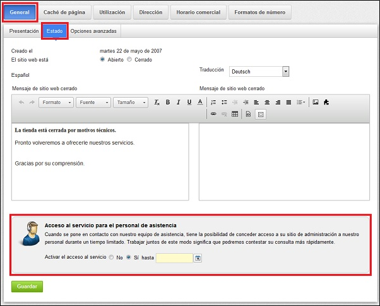The height and width of the screenshot is (306, 380).
Task: Open the Formato dropdown
Action: click(x=56, y=102)
